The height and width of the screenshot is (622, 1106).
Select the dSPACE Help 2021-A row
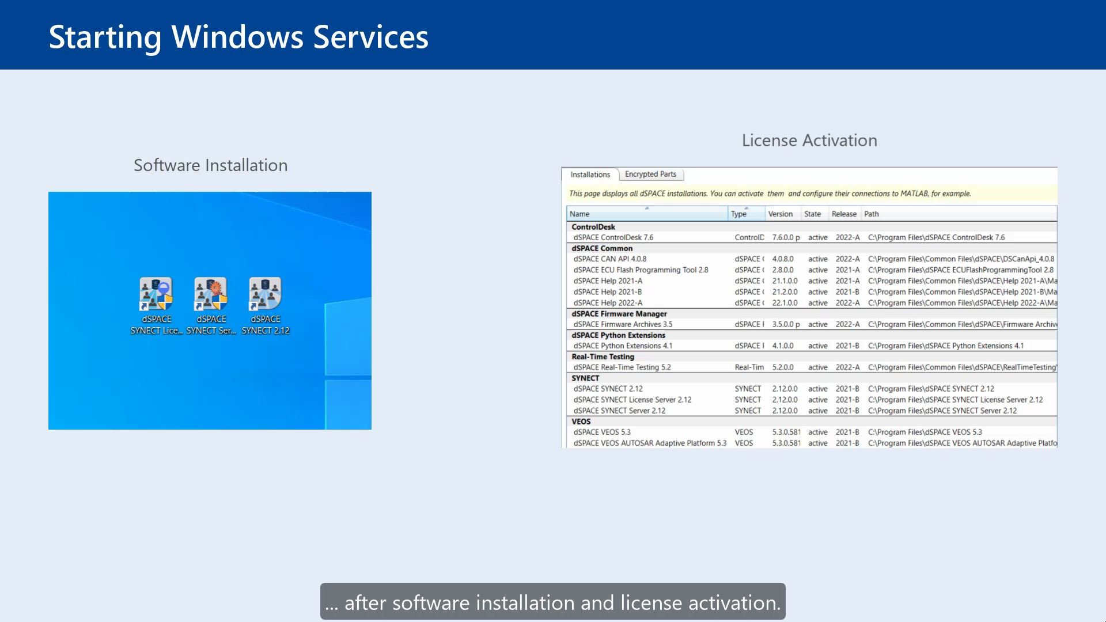coord(812,281)
